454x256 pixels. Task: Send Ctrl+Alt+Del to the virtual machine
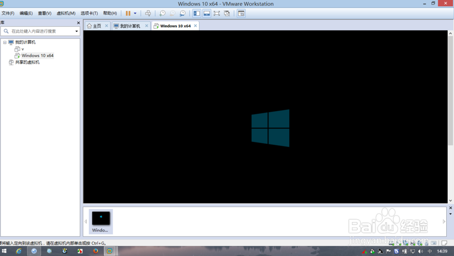[x=148, y=13]
